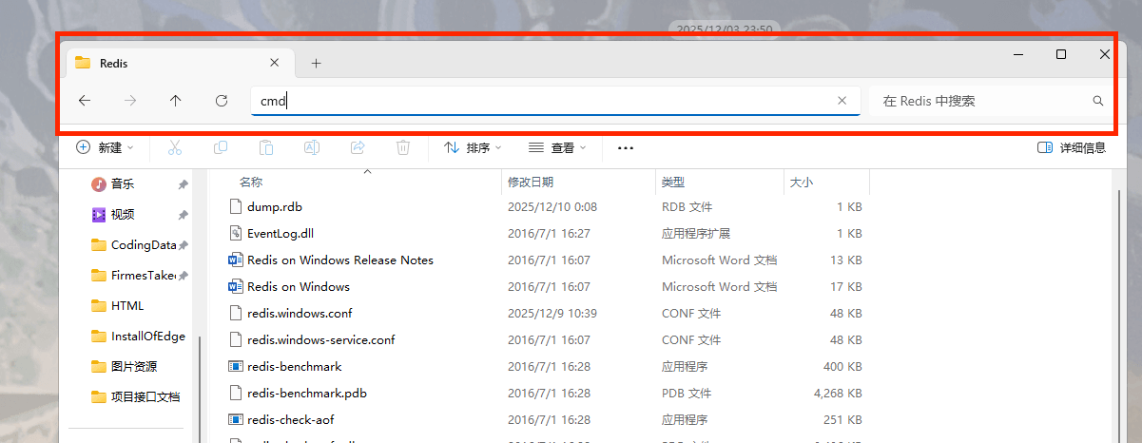Click the Paste clipboard icon
The width and height of the screenshot is (1142, 443).
coord(266,147)
